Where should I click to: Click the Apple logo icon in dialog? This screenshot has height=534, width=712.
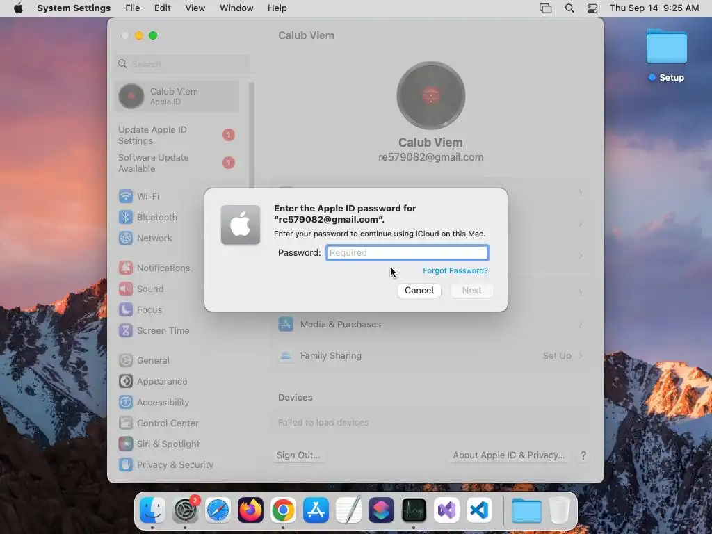[240, 225]
